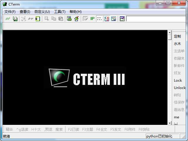This screenshot has width=188, height=141.
Task: Click the H十大 bottom bar button
Action: 36,129
